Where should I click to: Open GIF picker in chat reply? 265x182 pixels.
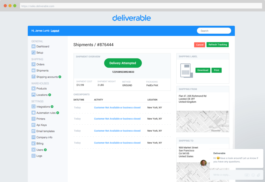[x=247, y=175]
